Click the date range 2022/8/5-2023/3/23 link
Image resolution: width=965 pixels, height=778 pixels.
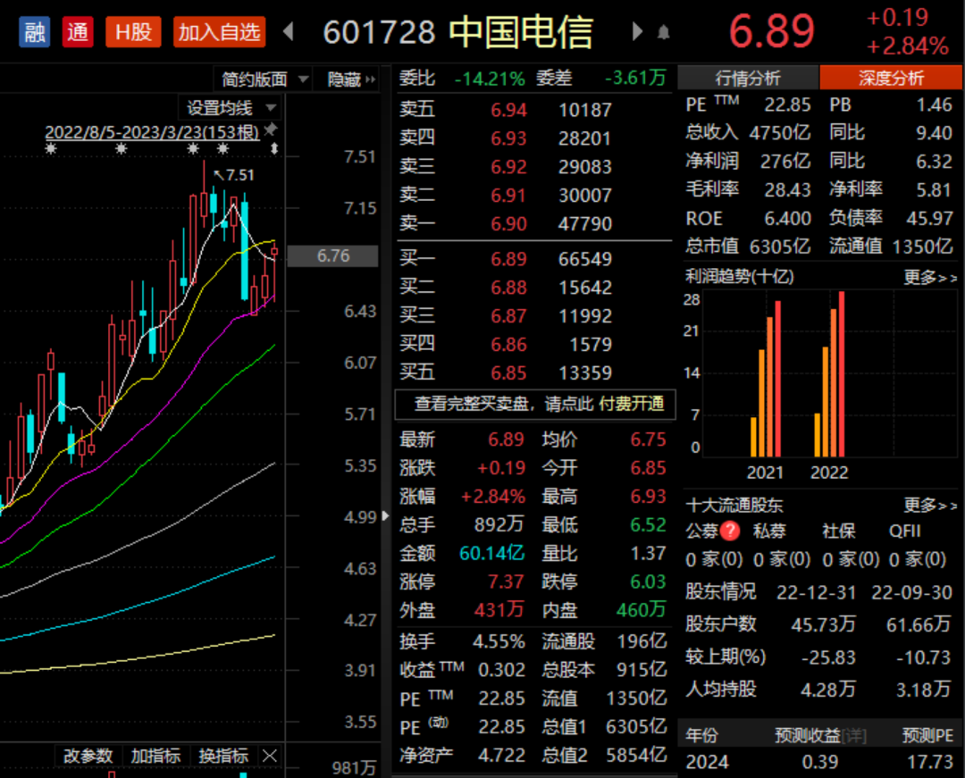coord(152,132)
